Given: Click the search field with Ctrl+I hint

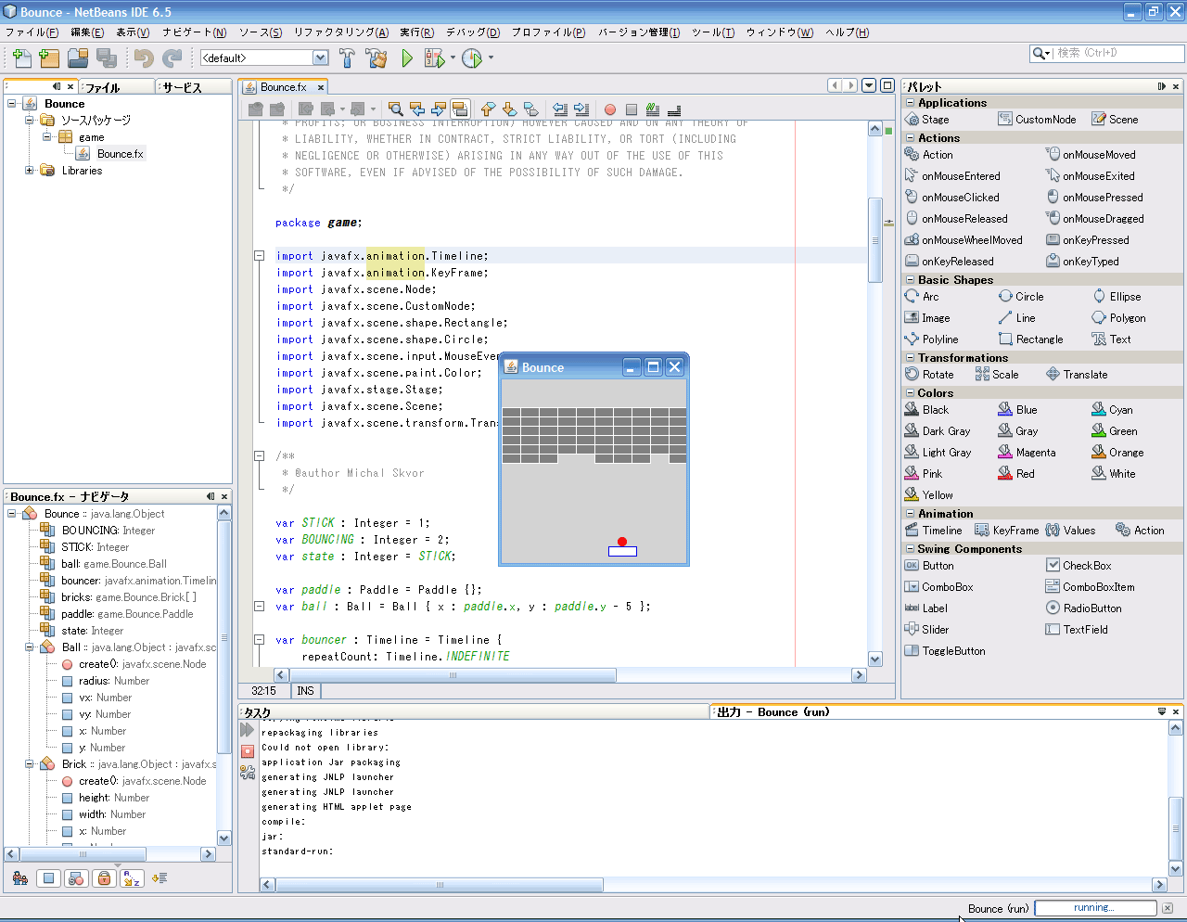Looking at the screenshot, I should pyautogui.click(x=1107, y=54).
